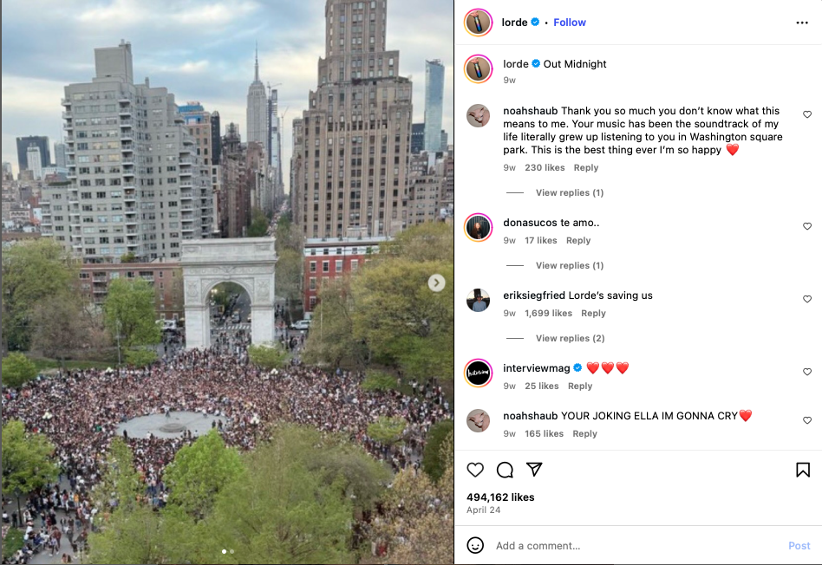Expand replies under donasucos' comment
This screenshot has width=822, height=565.
(x=570, y=265)
